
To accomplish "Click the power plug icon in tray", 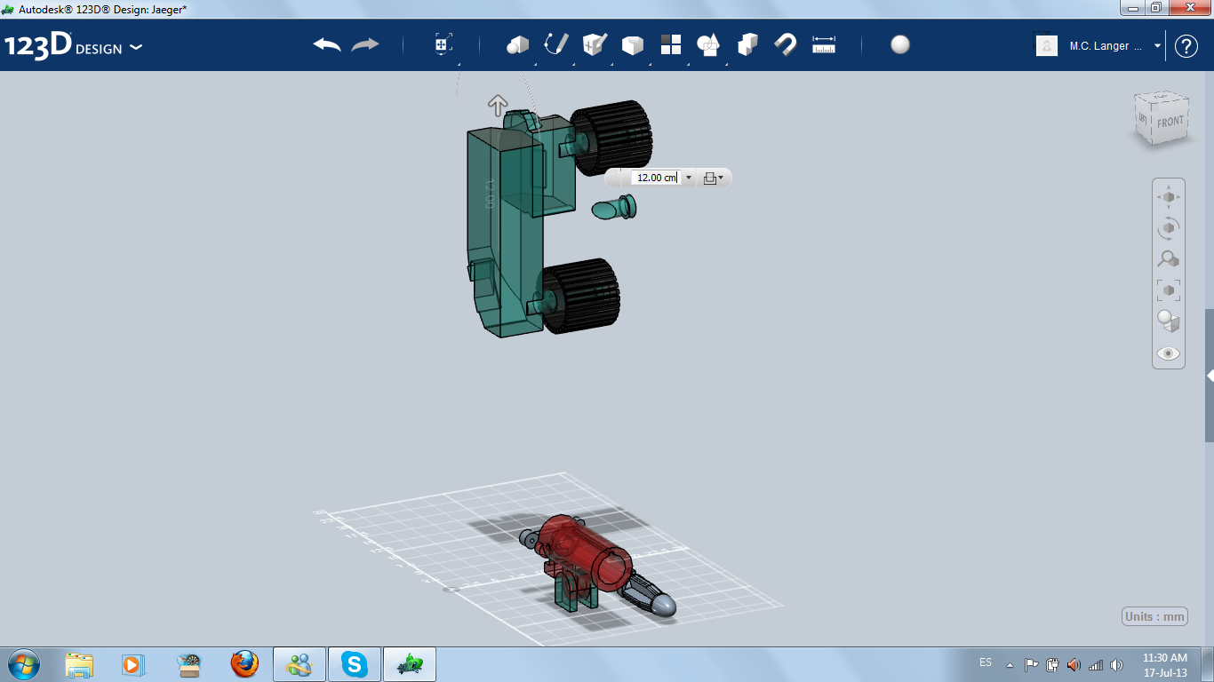I will tap(1053, 664).
